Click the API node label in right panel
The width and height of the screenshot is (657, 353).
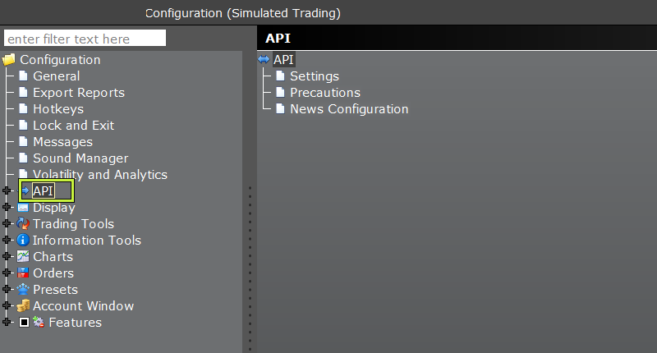pyautogui.click(x=283, y=60)
